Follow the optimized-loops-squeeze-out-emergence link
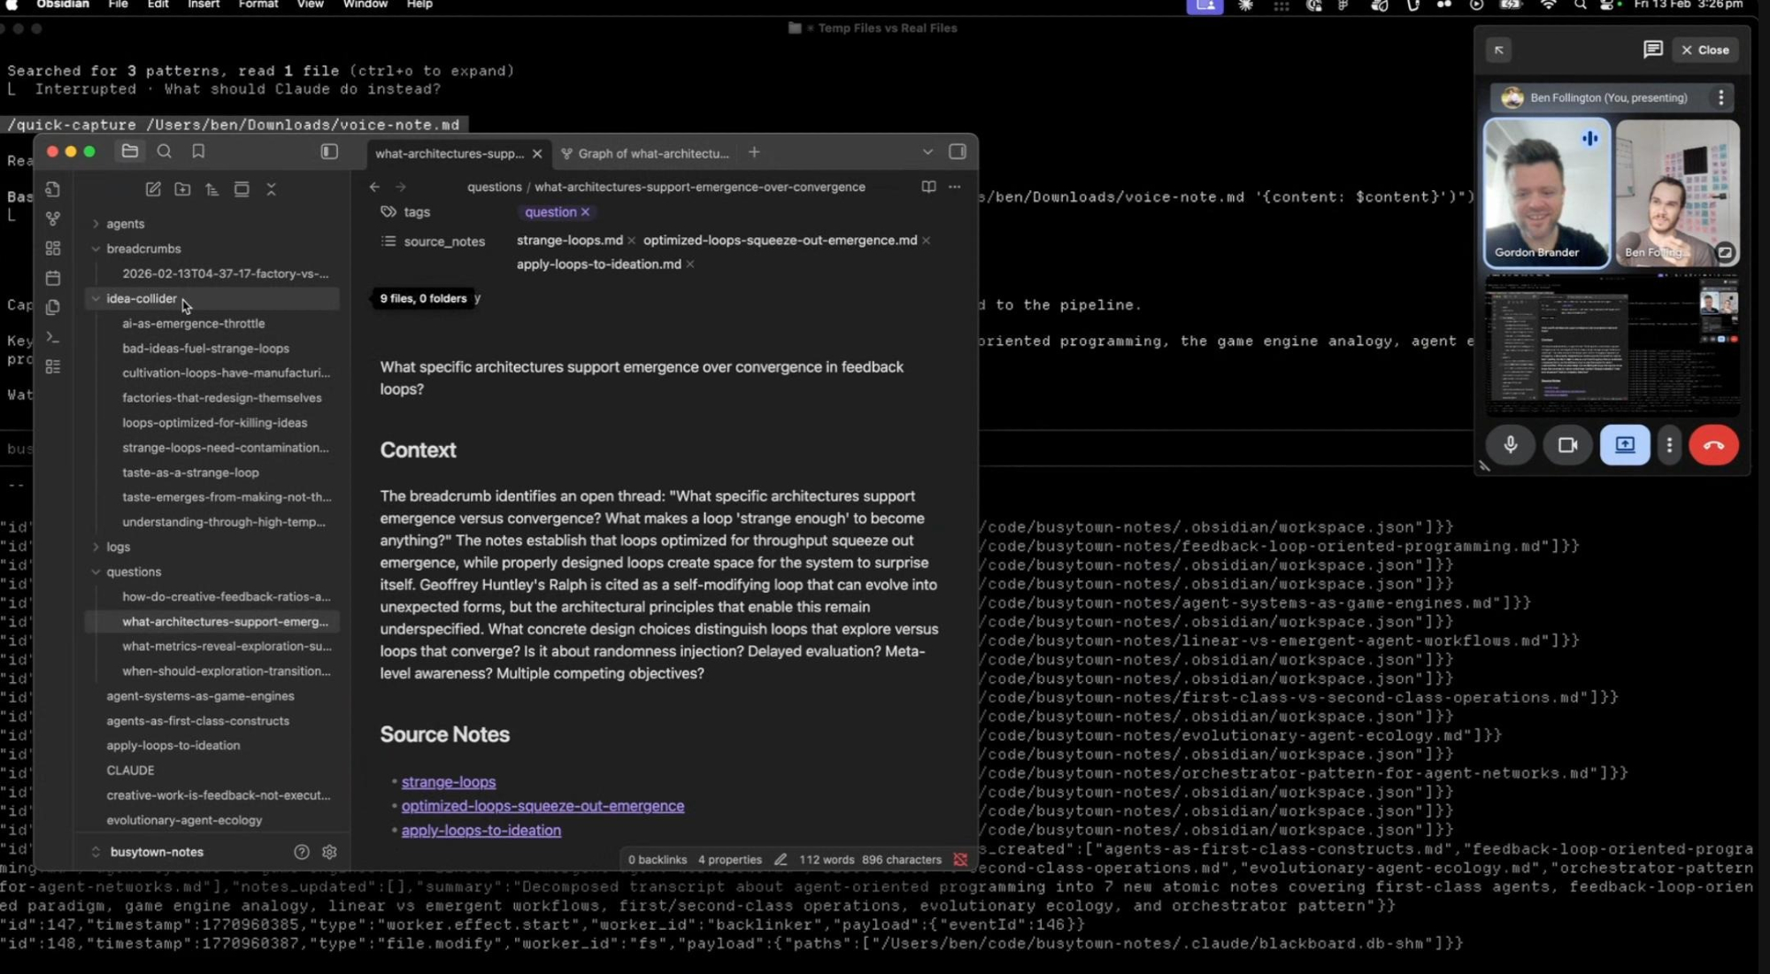This screenshot has width=1770, height=974. pyautogui.click(x=542, y=806)
